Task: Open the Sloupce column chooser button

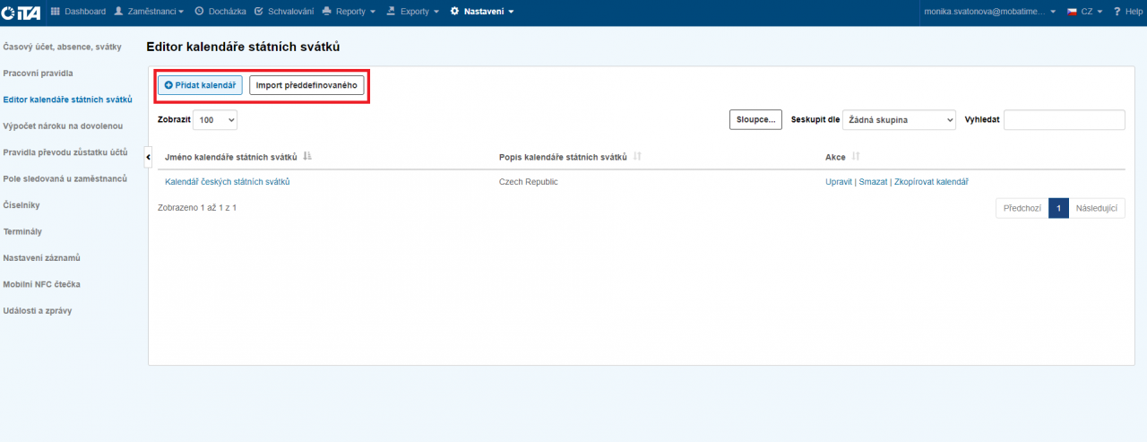Action: click(755, 120)
